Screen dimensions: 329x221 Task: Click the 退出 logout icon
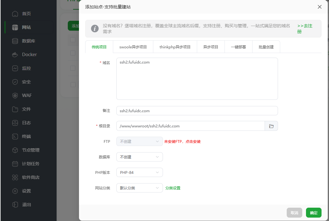[15, 205]
